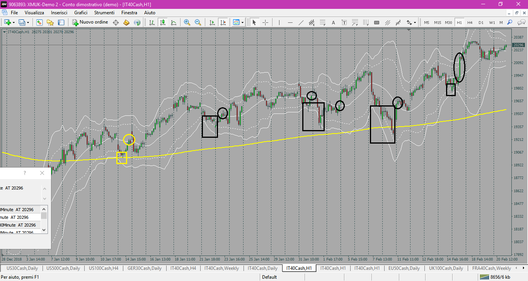Open the File menu
This screenshot has height=281, width=528.
[x=14, y=13]
